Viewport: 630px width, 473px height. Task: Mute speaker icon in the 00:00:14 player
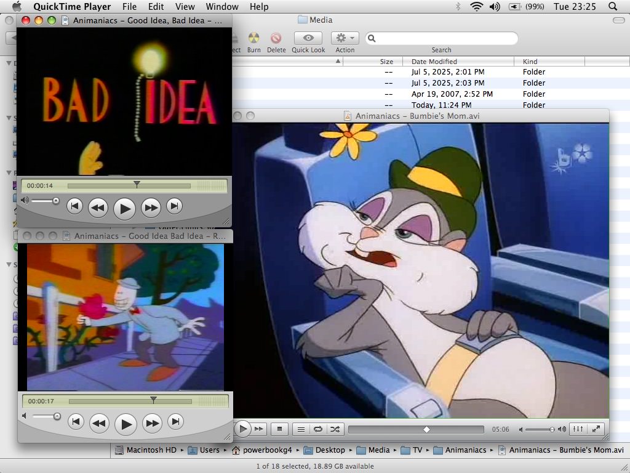click(25, 200)
